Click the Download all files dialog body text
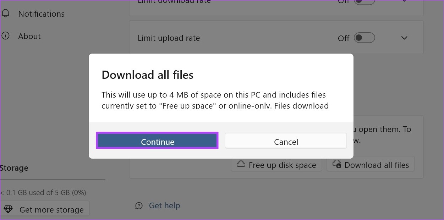 click(215, 100)
